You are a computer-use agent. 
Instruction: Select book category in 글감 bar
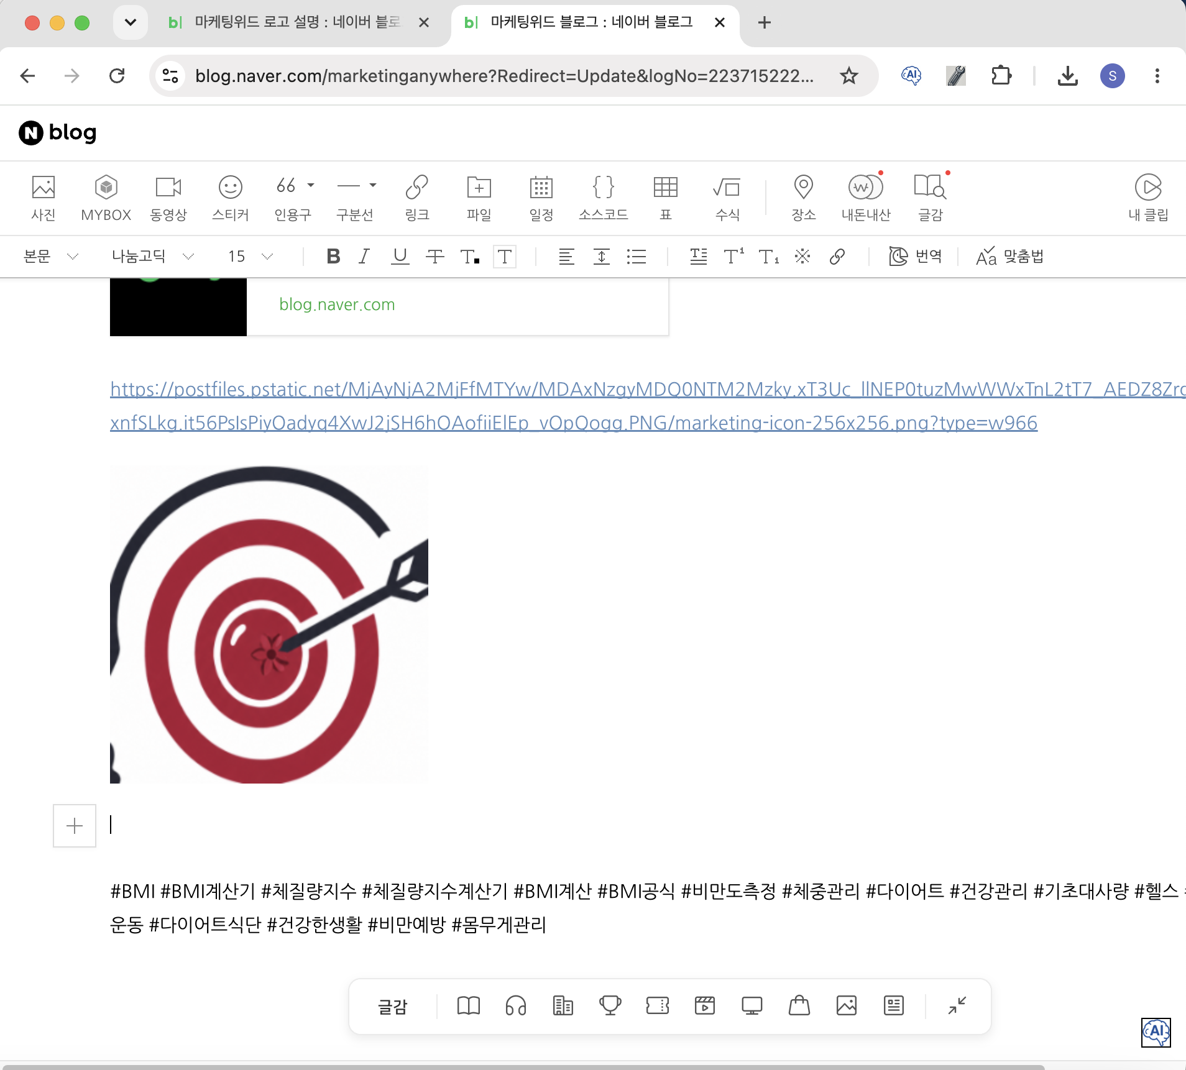469,1005
